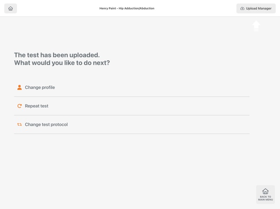Click the white upward arrow under Upload Manager
This screenshot has width=280, height=209.
click(x=256, y=26)
